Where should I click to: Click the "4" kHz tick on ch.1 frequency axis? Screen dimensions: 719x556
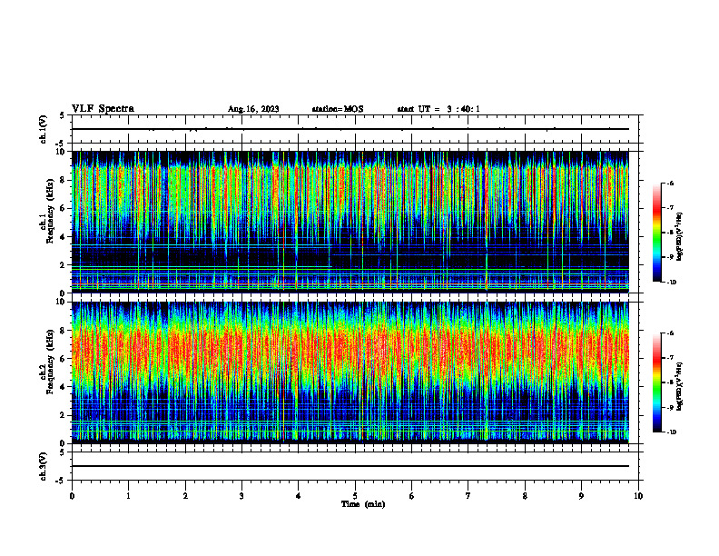coord(64,237)
